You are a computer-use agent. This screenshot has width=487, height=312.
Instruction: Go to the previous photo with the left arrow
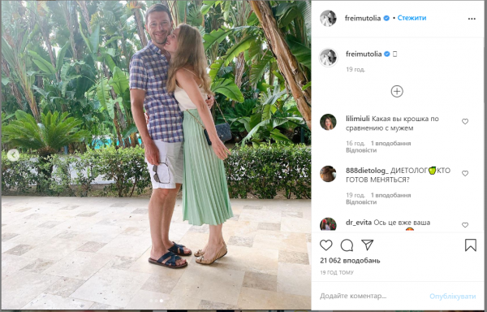click(13, 154)
